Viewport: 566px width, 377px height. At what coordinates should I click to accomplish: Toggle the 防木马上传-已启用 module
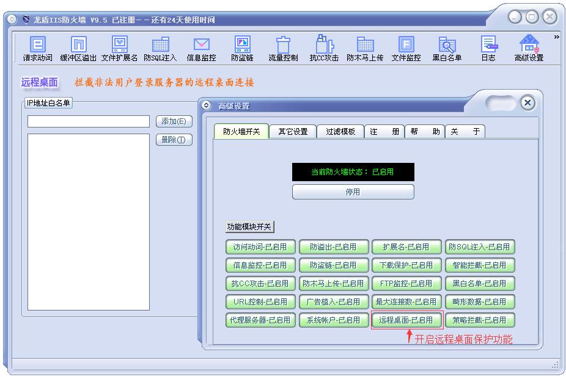pyautogui.click(x=334, y=284)
